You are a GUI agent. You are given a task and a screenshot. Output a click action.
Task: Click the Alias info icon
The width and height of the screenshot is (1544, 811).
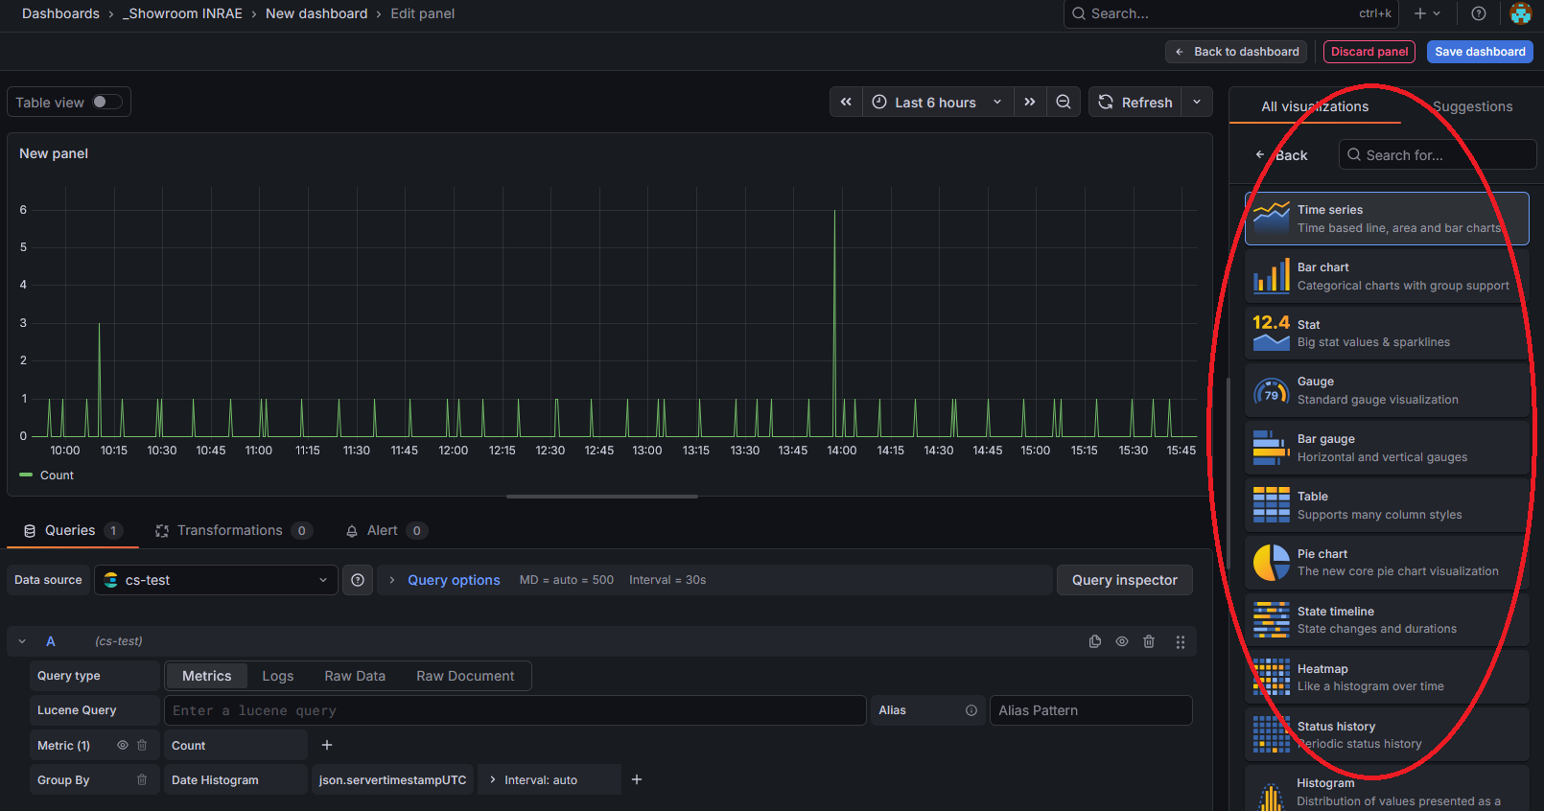point(971,710)
